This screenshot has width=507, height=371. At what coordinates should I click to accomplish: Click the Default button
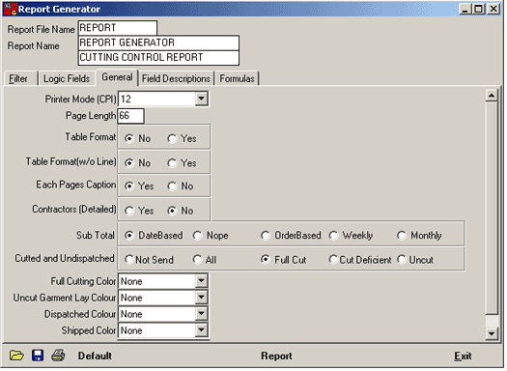pyautogui.click(x=95, y=357)
